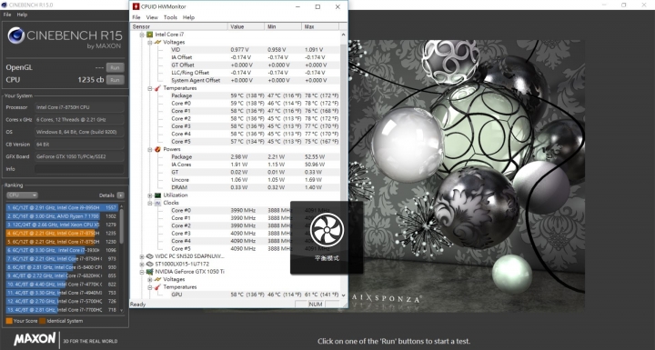Viewport: 655px width, 350px height.
Task: Open the ranking Details button
Action: pos(120,195)
